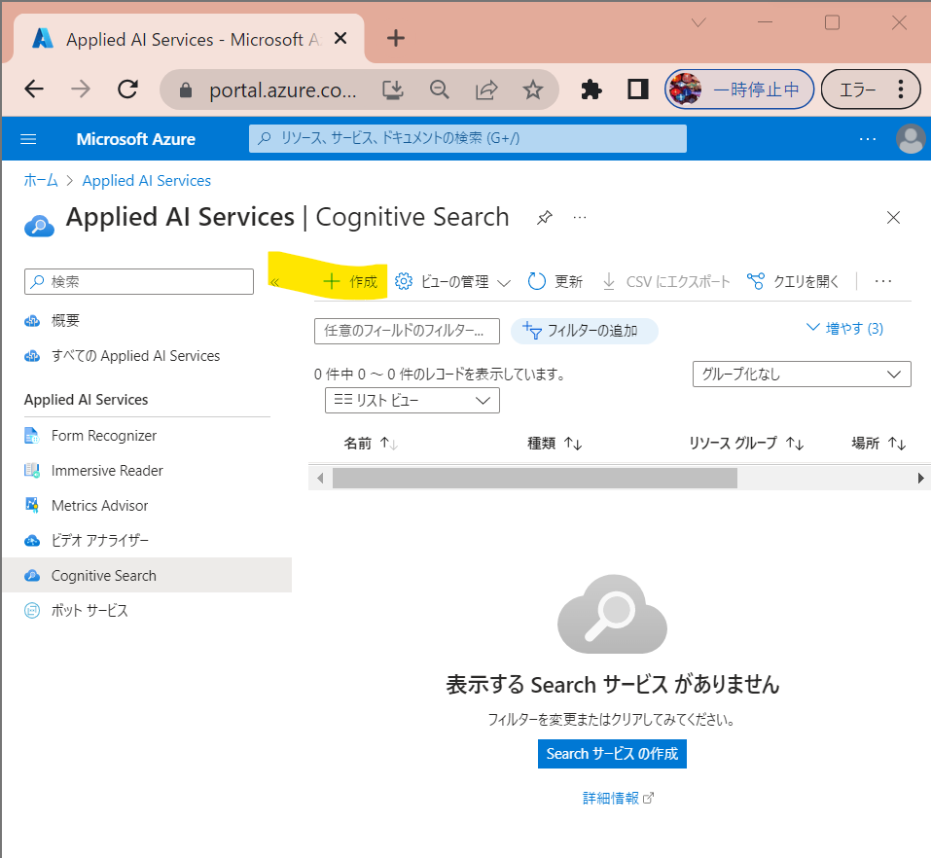Click the 作成 create button

click(350, 281)
